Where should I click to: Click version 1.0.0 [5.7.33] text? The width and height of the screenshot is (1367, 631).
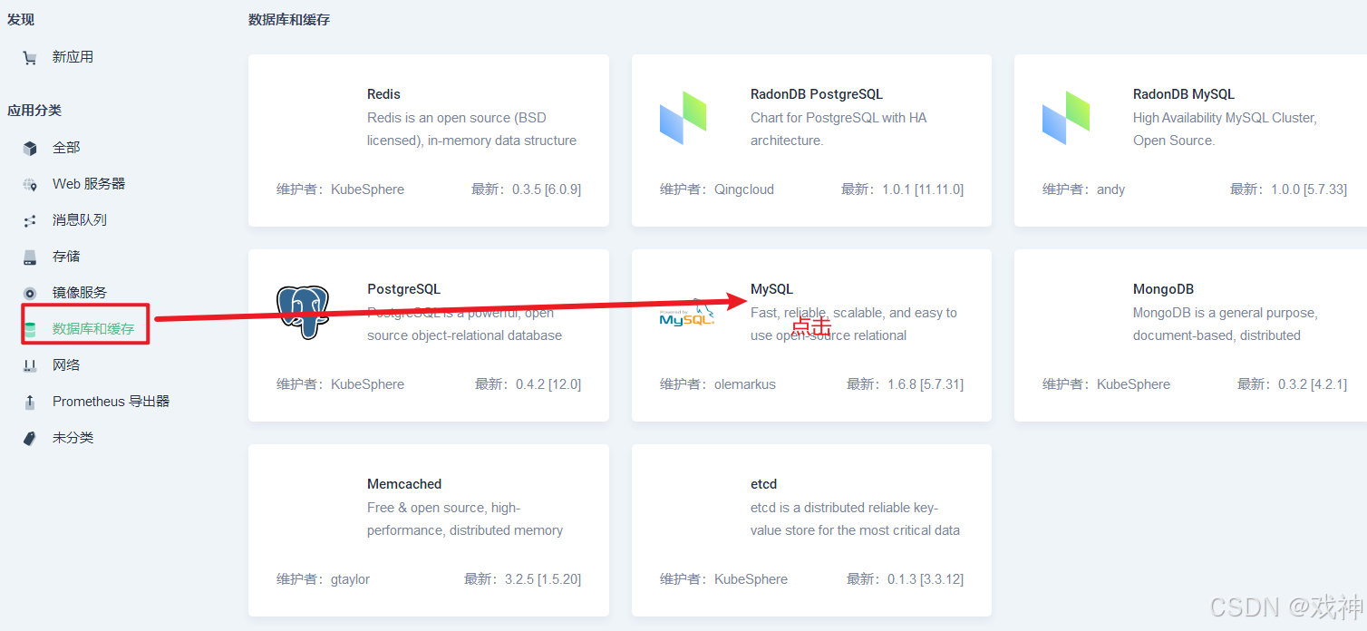click(x=1309, y=189)
